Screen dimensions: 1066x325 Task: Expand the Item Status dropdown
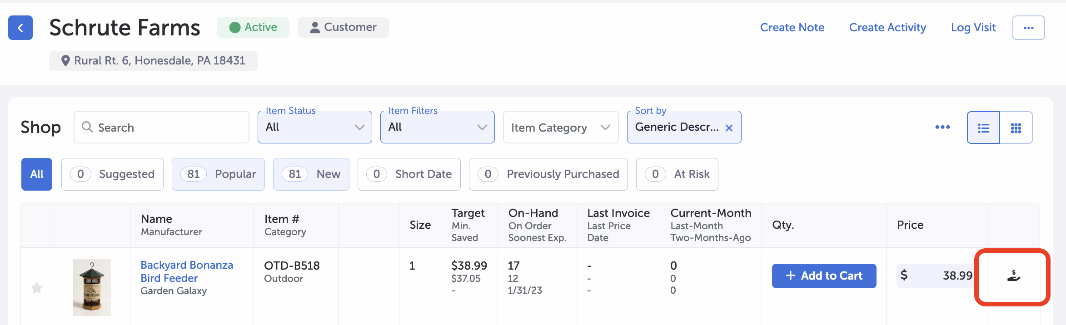pos(314,128)
